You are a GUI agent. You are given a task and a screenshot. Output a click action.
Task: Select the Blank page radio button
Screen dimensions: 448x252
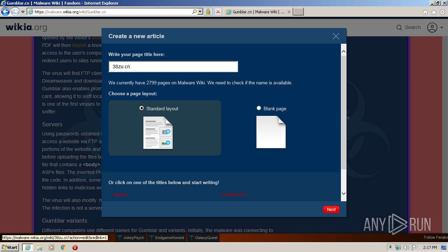(x=259, y=108)
